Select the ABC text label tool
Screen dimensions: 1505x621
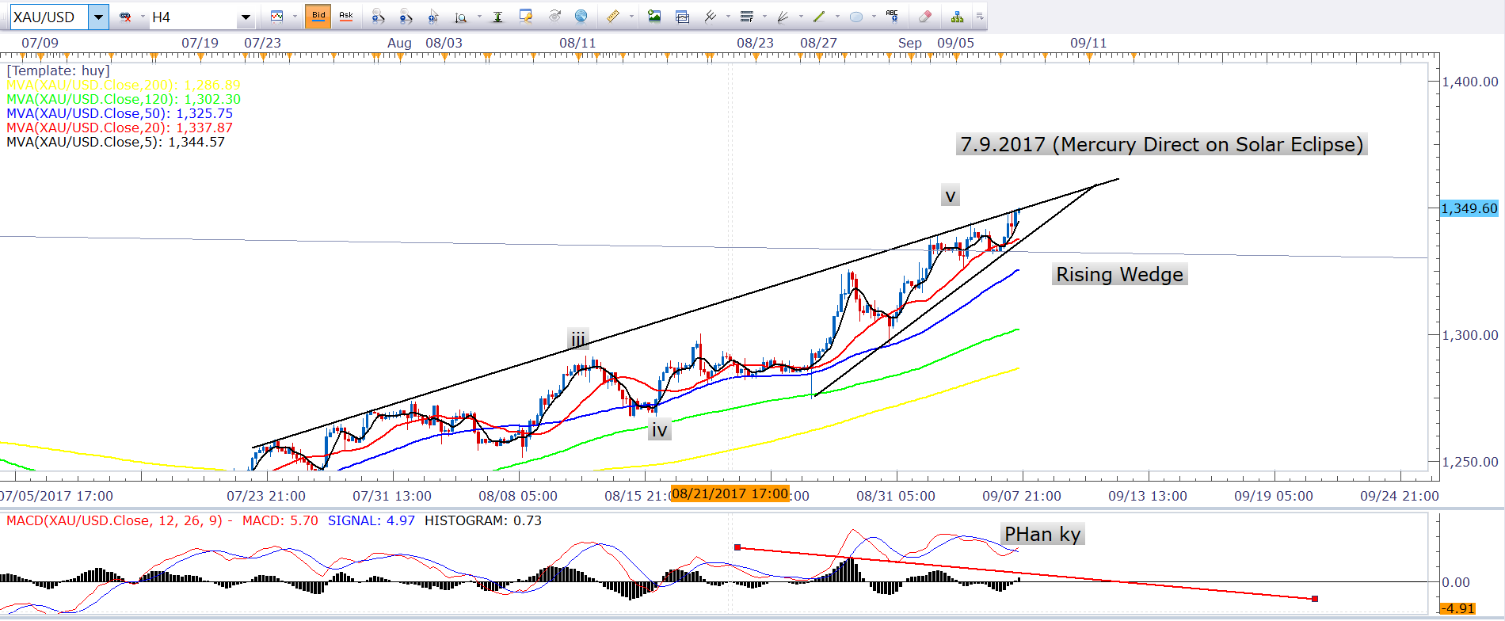tap(892, 17)
